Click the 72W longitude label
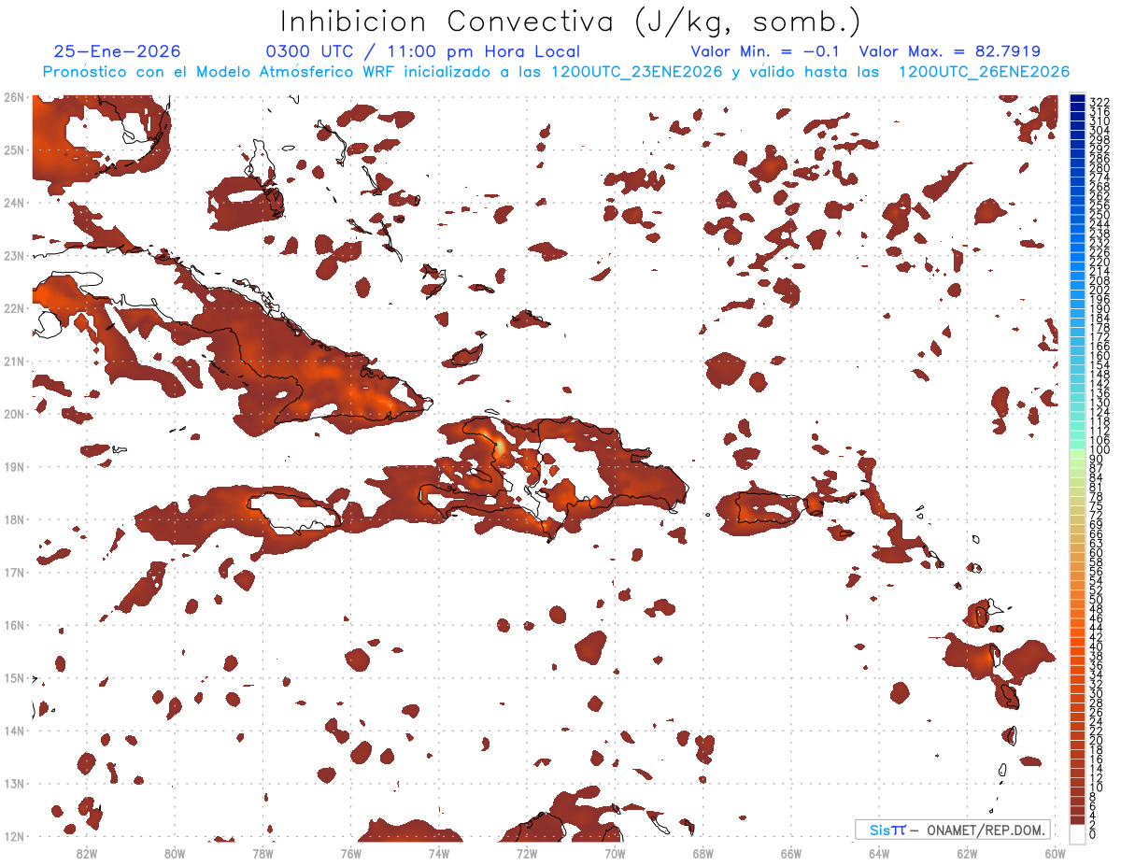This screenshot has width=1121, height=866. click(x=527, y=854)
